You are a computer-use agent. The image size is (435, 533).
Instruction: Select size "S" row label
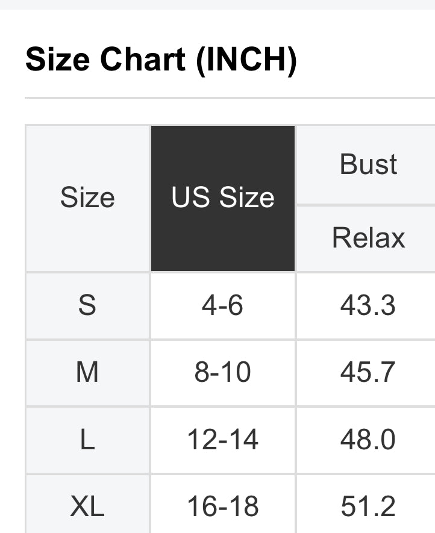pyautogui.click(x=87, y=305)
